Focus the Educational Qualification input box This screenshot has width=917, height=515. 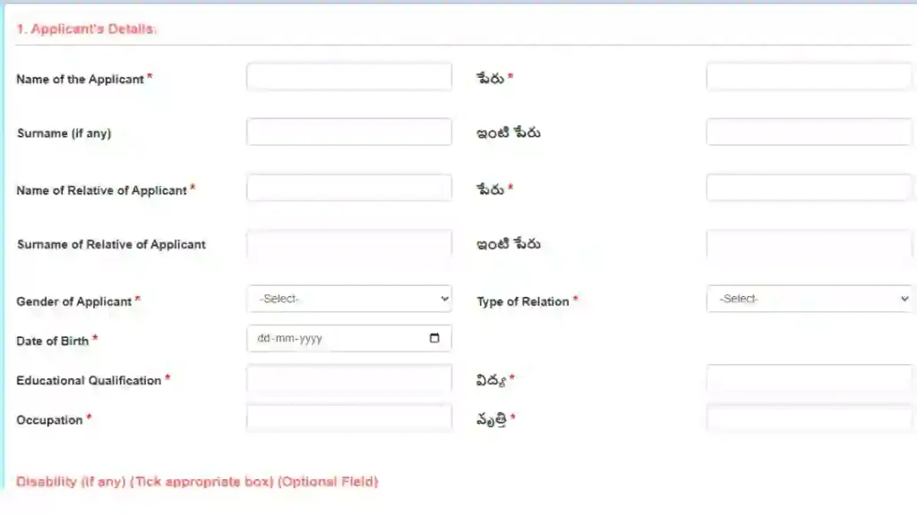click(349, 378)
